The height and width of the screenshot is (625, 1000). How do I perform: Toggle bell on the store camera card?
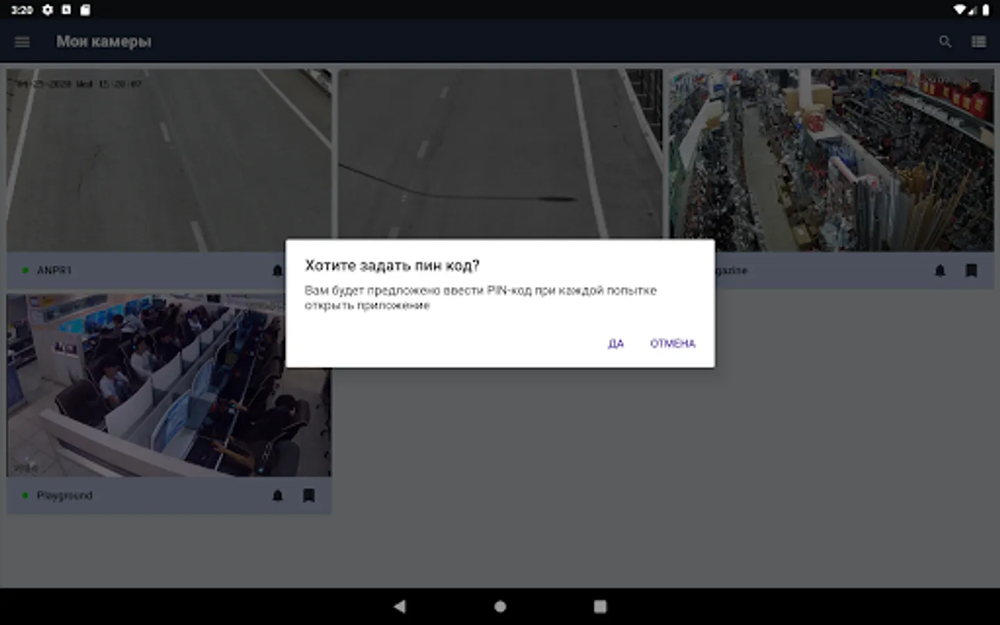940,270
